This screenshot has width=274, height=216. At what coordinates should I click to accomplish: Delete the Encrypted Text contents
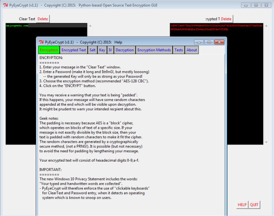tap(226, 19)
